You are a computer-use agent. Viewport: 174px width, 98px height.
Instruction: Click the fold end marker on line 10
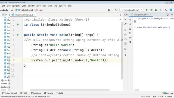click(22, 65)
